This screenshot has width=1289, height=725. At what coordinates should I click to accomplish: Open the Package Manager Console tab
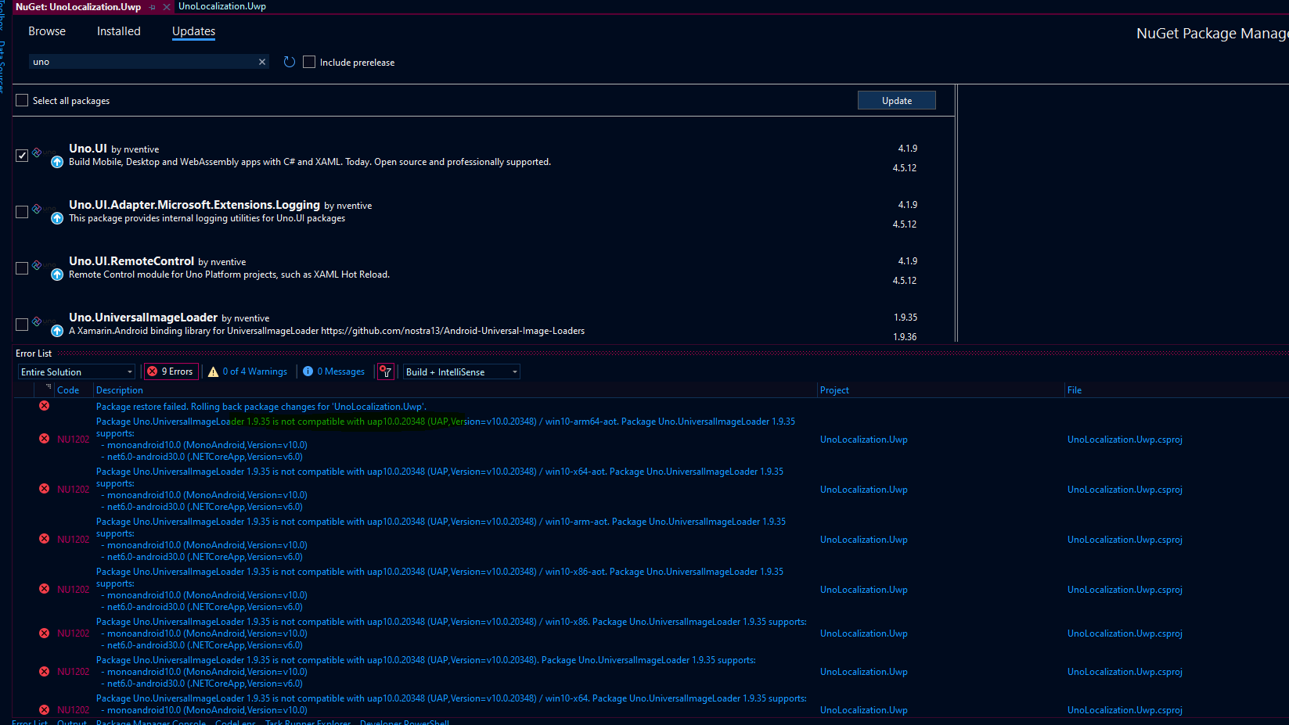click(x=151, y=723)
